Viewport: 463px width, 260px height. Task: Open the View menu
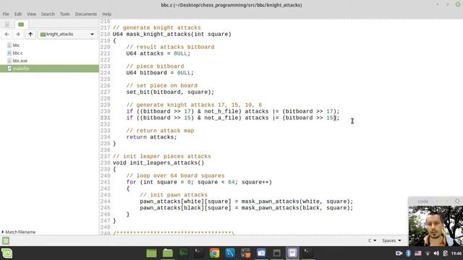tap(31, 14)
